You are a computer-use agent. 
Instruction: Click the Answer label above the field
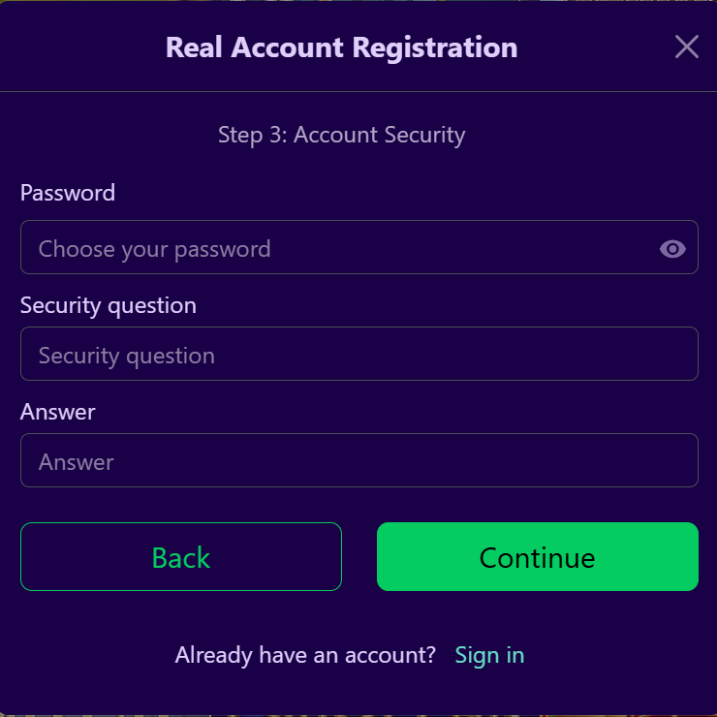click(58, 412)
